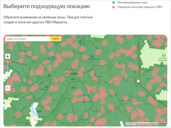Click the Киевский вокзал station icon
The image size is (171, 128).
pyautogui.click(x=46, y=87)
